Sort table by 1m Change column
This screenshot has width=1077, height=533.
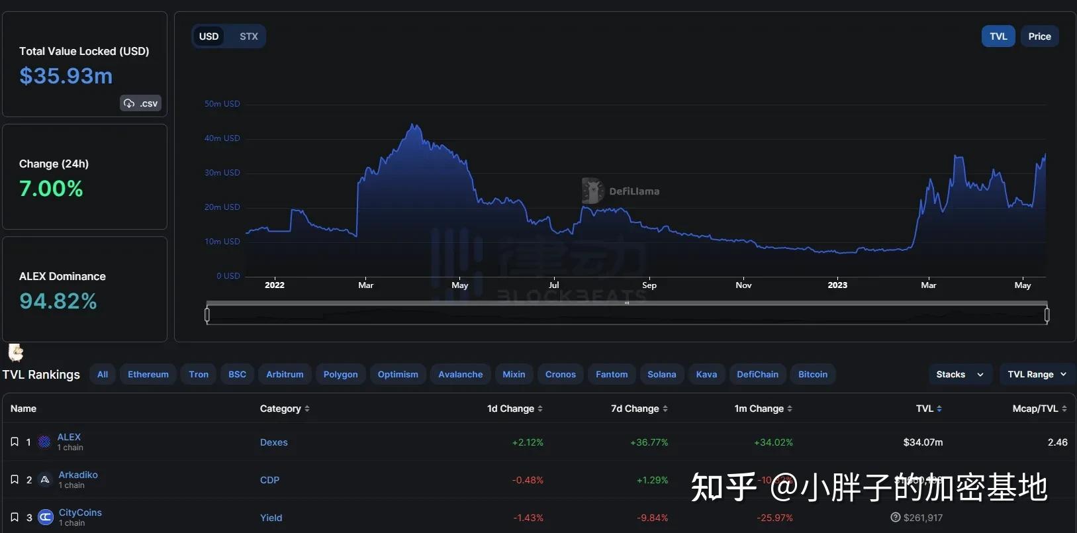pos(763,409)
